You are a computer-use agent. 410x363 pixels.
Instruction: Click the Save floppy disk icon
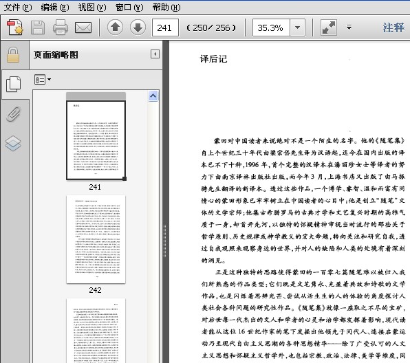38,27
